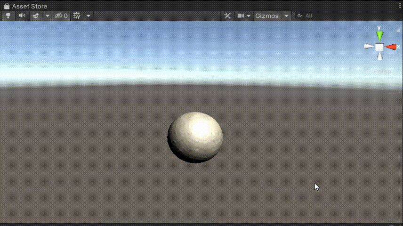Expand the camera settings dropdown arrow
Image resolution: width=403 pixels, height=226 pixels.
[249, 16]
